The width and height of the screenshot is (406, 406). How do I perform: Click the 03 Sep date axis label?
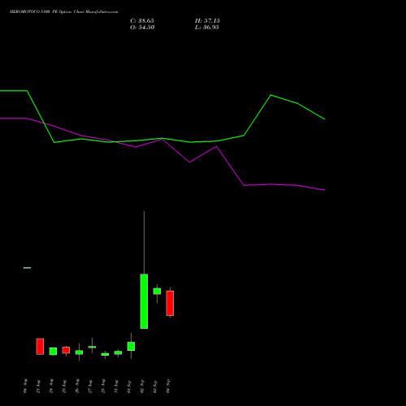(x=155, y=387)
